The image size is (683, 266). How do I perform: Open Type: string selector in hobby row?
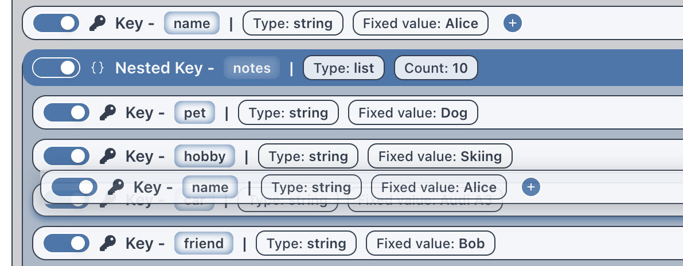pos(308,157)
